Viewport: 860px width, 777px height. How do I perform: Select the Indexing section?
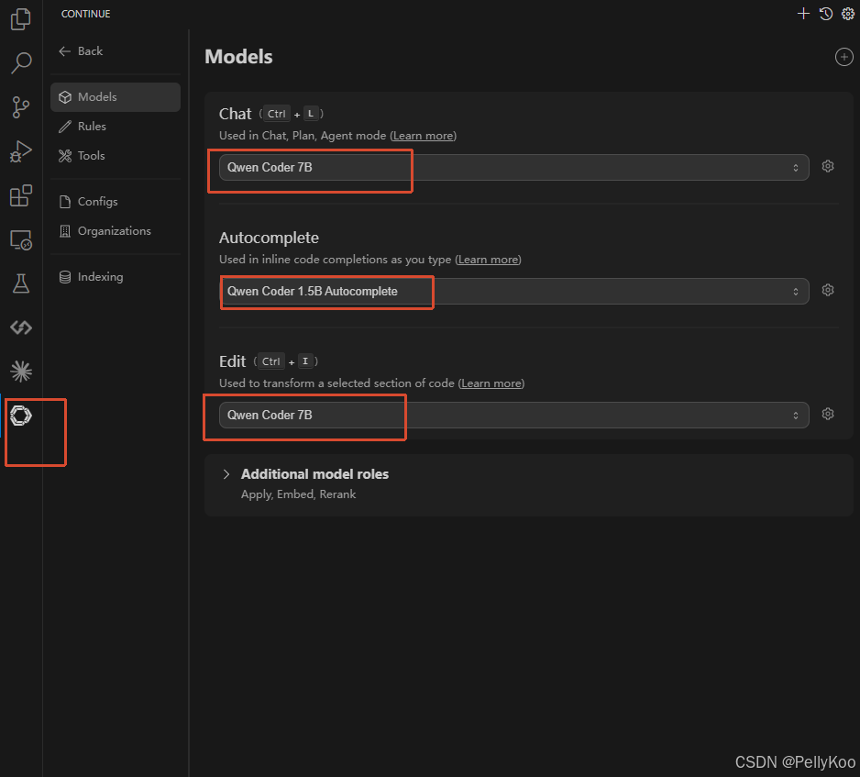(x=116, y=276)
